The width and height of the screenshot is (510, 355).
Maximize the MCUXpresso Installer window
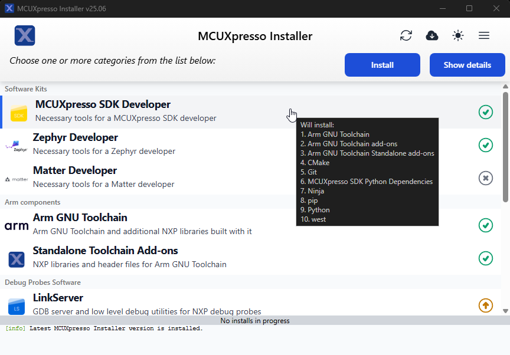point(469,8)
